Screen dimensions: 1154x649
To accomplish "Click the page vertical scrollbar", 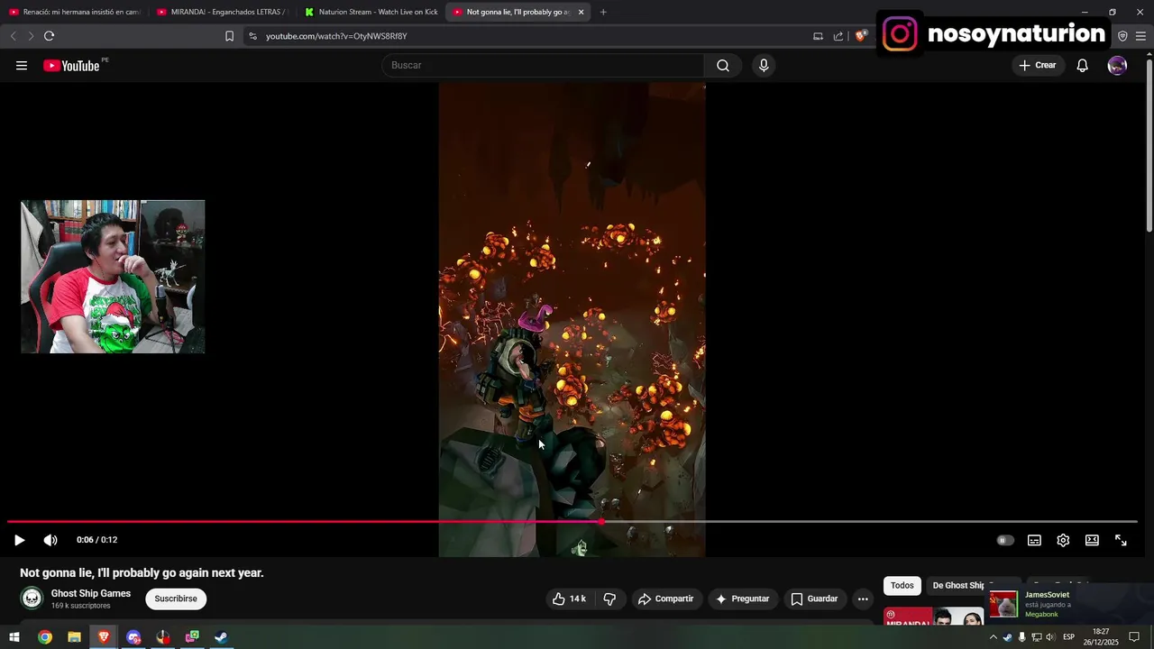I will 1149,144.
